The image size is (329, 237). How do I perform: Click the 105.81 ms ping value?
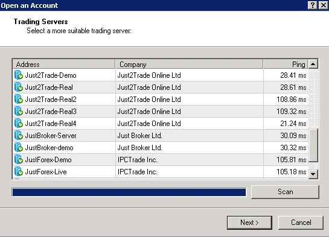pyautogui.click(x=291, y=160)
